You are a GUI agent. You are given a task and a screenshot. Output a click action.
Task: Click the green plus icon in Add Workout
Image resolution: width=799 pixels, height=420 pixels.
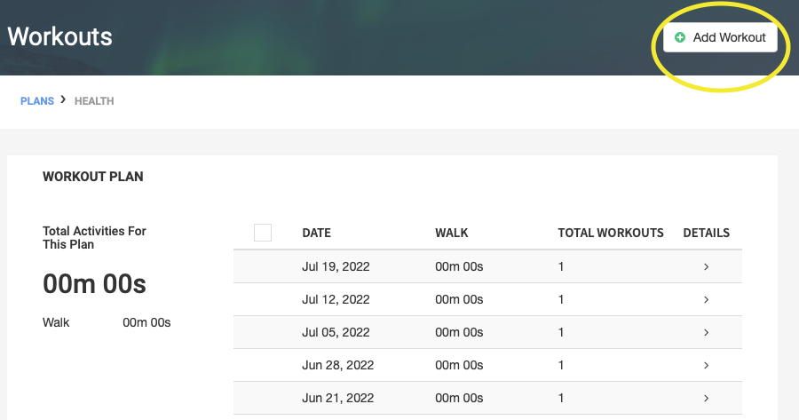pos(680,37)
